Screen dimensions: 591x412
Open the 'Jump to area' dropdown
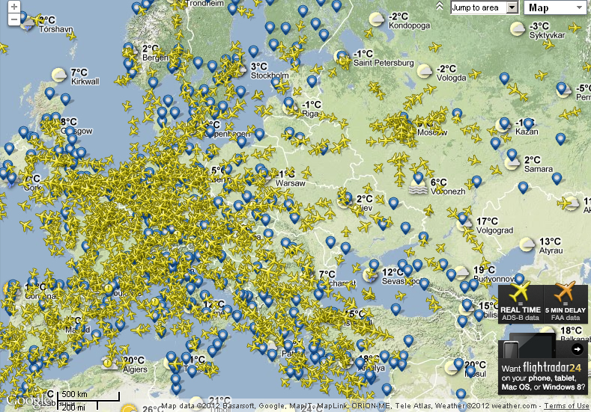(x=485, y=7)
